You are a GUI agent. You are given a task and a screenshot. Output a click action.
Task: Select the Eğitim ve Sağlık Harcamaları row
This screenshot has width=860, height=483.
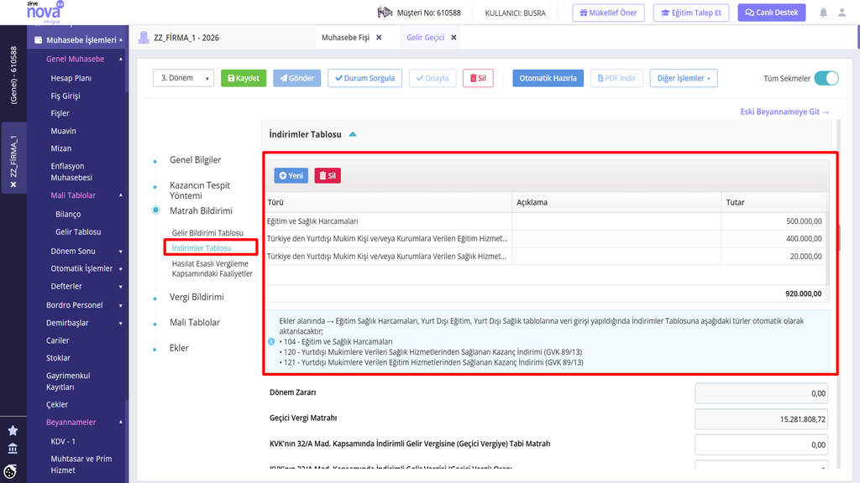click(x=546, y=221)
